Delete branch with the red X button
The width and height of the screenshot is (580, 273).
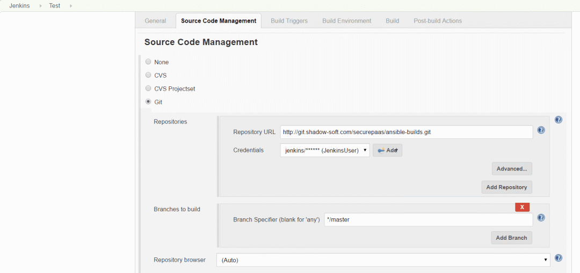coord(523,207)
